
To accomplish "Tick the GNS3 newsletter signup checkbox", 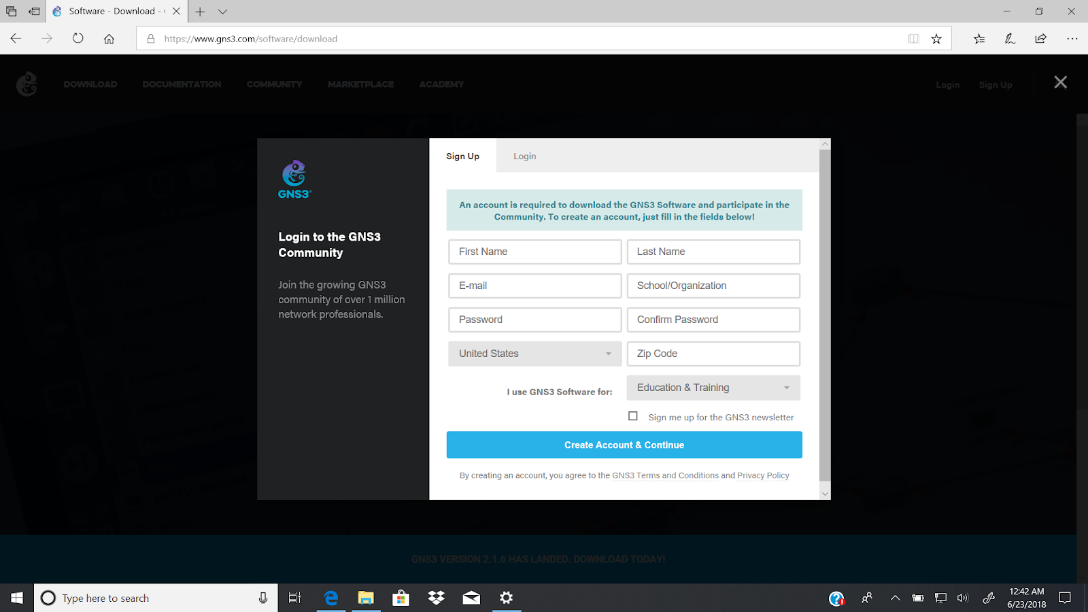I will click(633, 416).
